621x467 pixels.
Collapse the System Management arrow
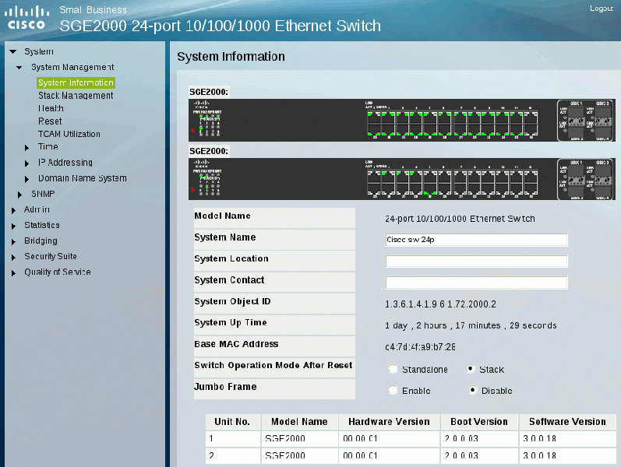click(19, 67)
